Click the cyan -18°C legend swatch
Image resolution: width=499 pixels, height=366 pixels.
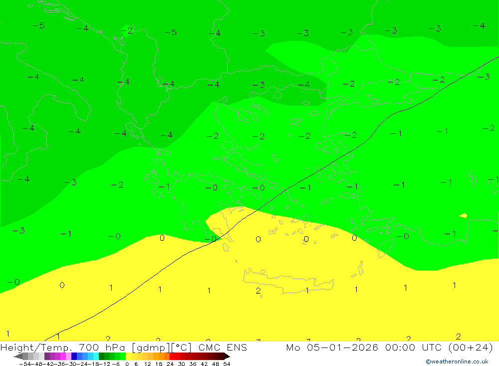[x=96, y=357]
